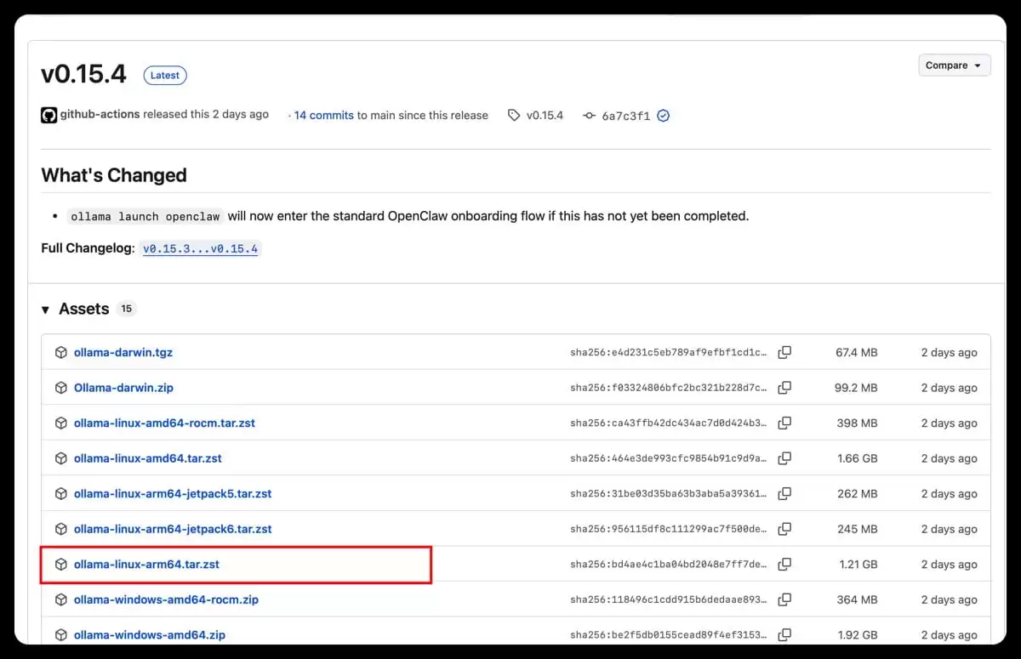This screenshot has height=659, width=1021.
Task: Open the Compare dropdown
Action: point(954,65)
